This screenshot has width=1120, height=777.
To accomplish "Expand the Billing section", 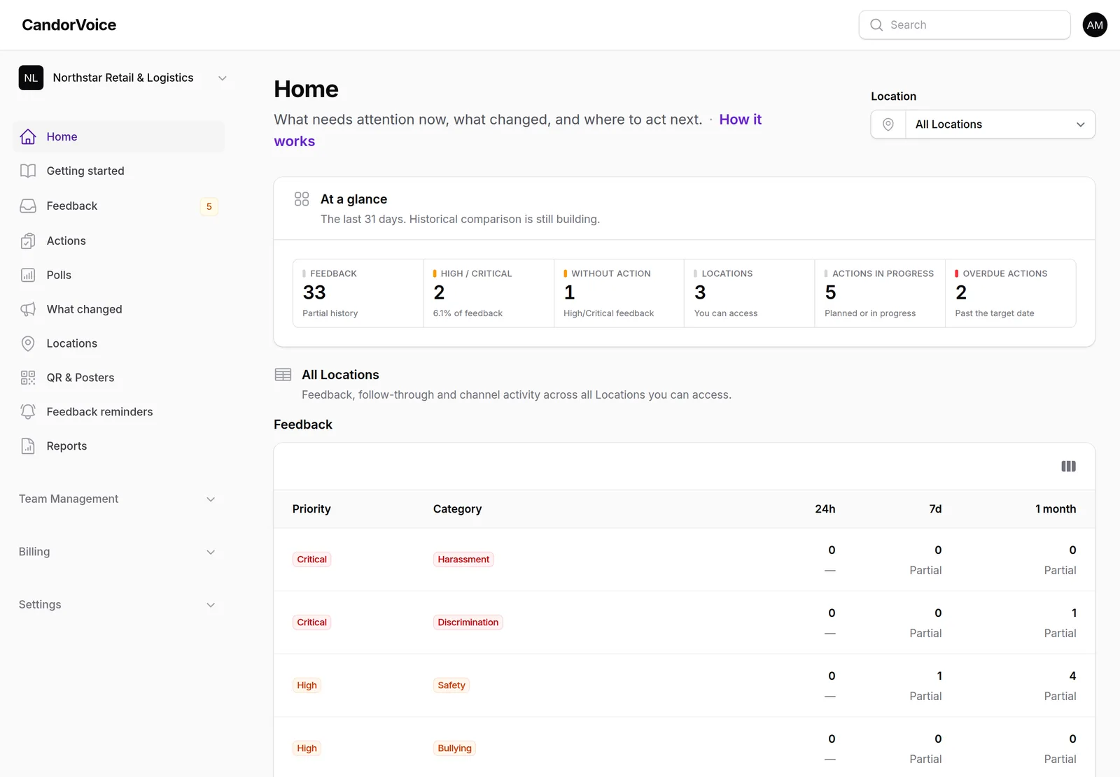I will click(x=118, y=553).
